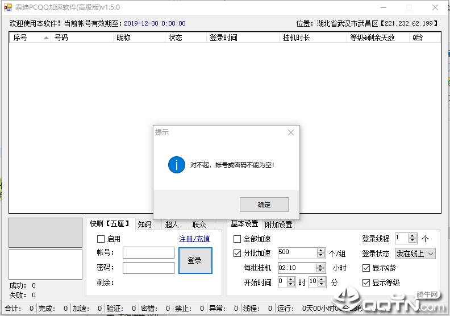Screen dimensions: 450x316
Task: Click the 每批挂机 02:10 time field
Action: pos(297,268)
